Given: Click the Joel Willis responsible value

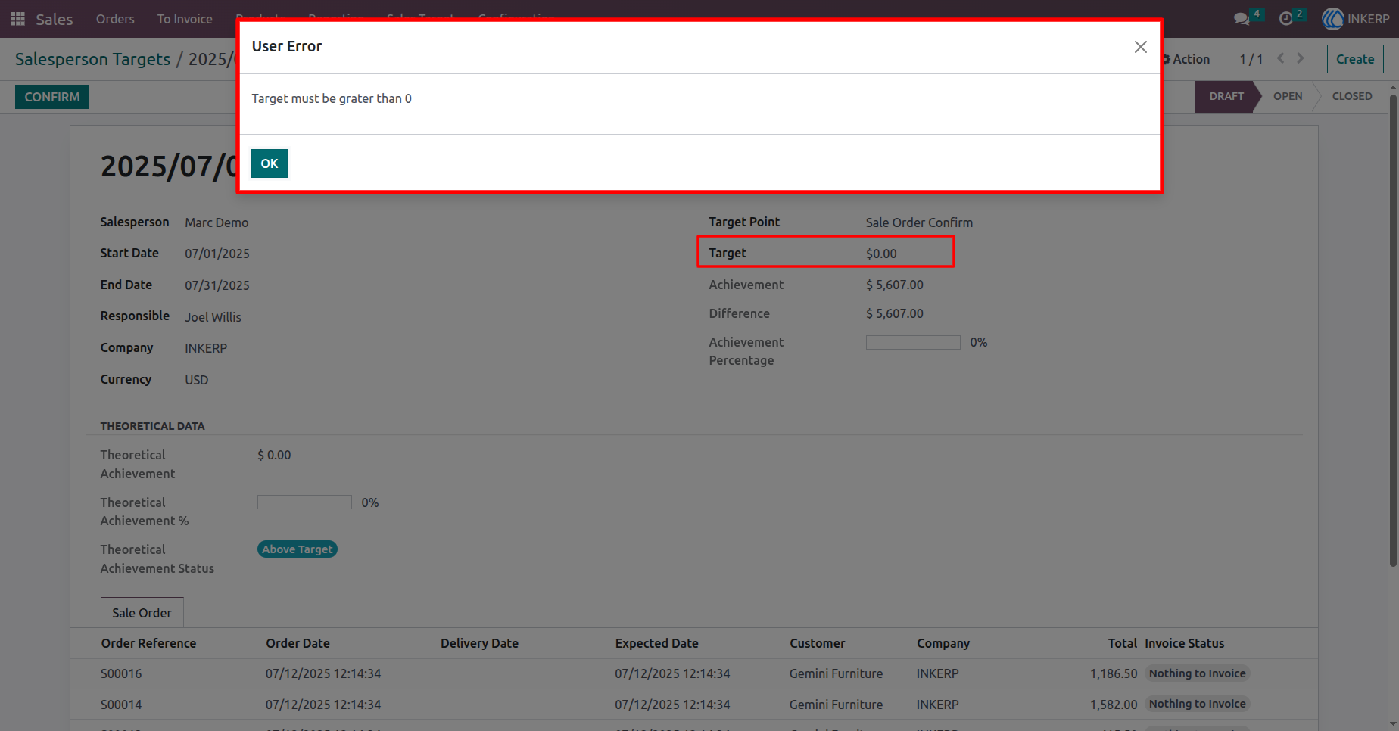Looking at the screenshot, I should (x=213, y=317).
